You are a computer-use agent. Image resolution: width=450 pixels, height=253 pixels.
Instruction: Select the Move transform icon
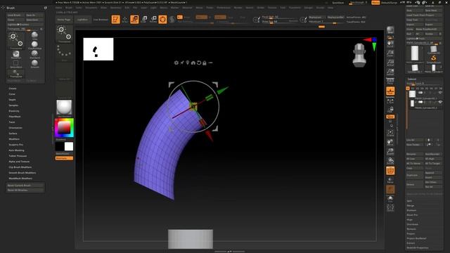click(x=134, y=19)
